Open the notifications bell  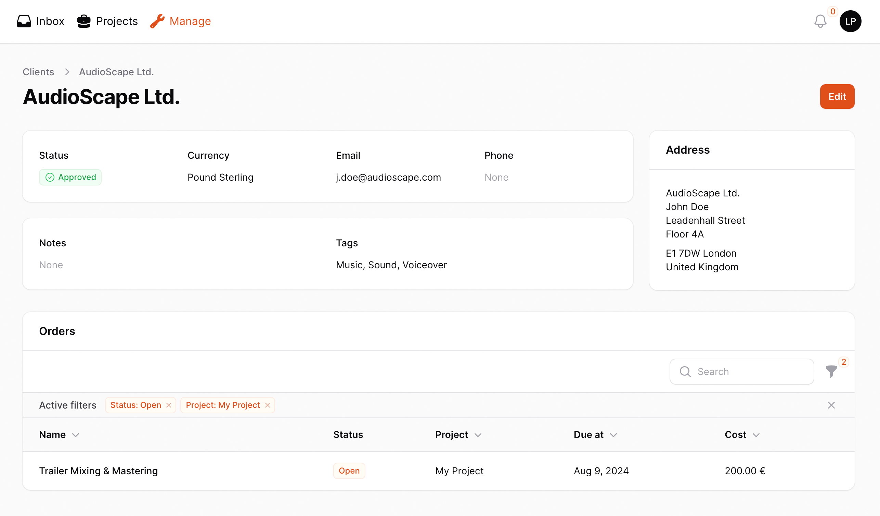[820, 21]
